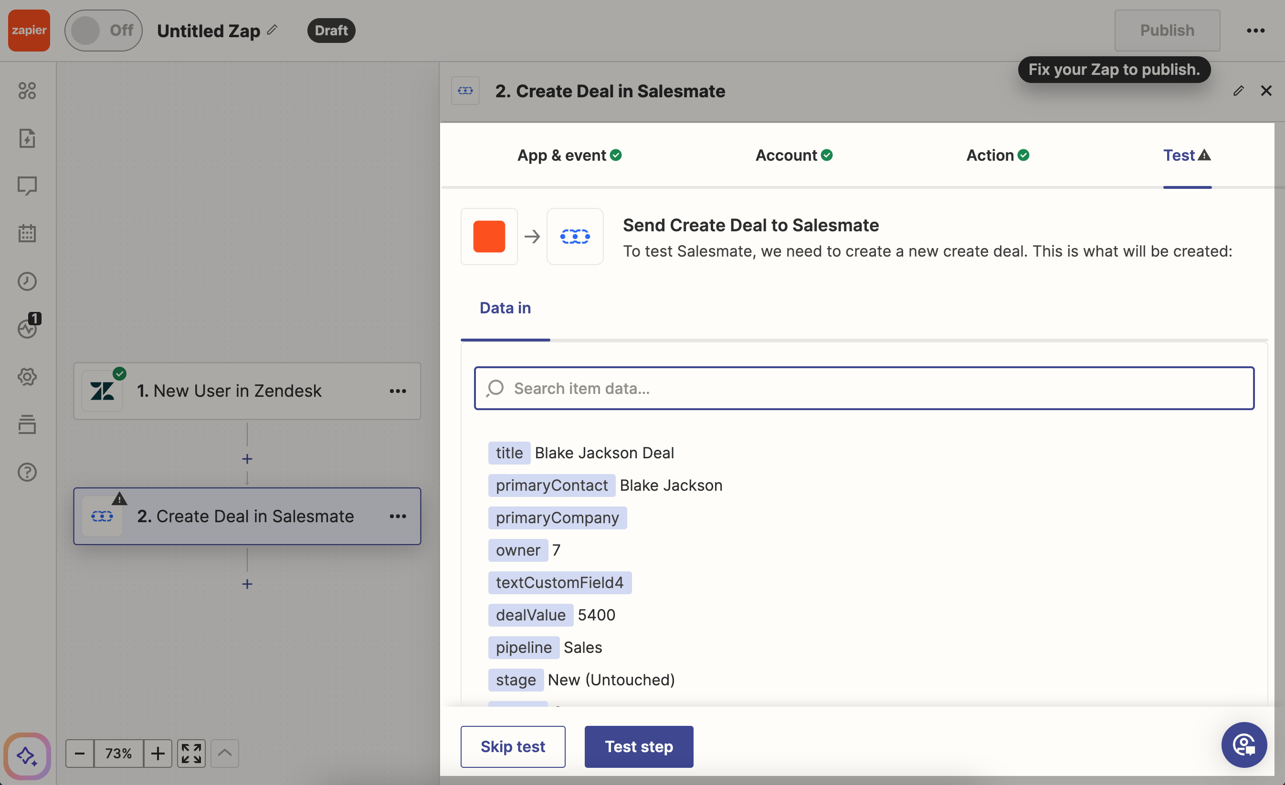
Task: Open the top-right three-dot menu
Action: tap(1255, 30)
